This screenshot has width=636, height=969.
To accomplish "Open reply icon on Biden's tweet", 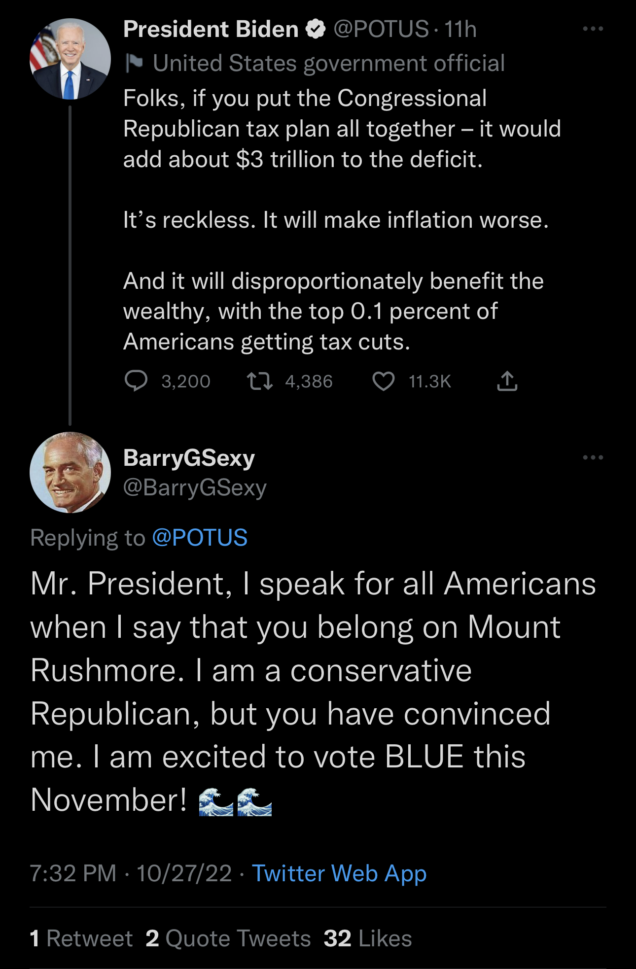I will [136, 381].
